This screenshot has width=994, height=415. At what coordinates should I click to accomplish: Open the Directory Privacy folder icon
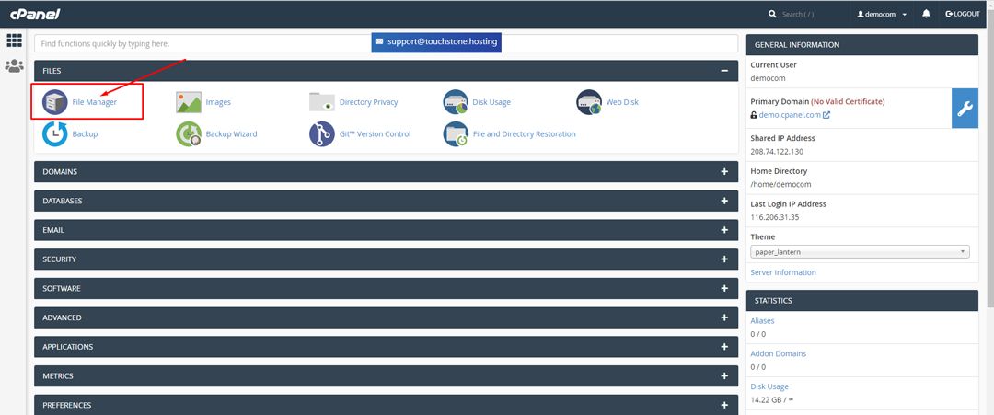(322, 102)
